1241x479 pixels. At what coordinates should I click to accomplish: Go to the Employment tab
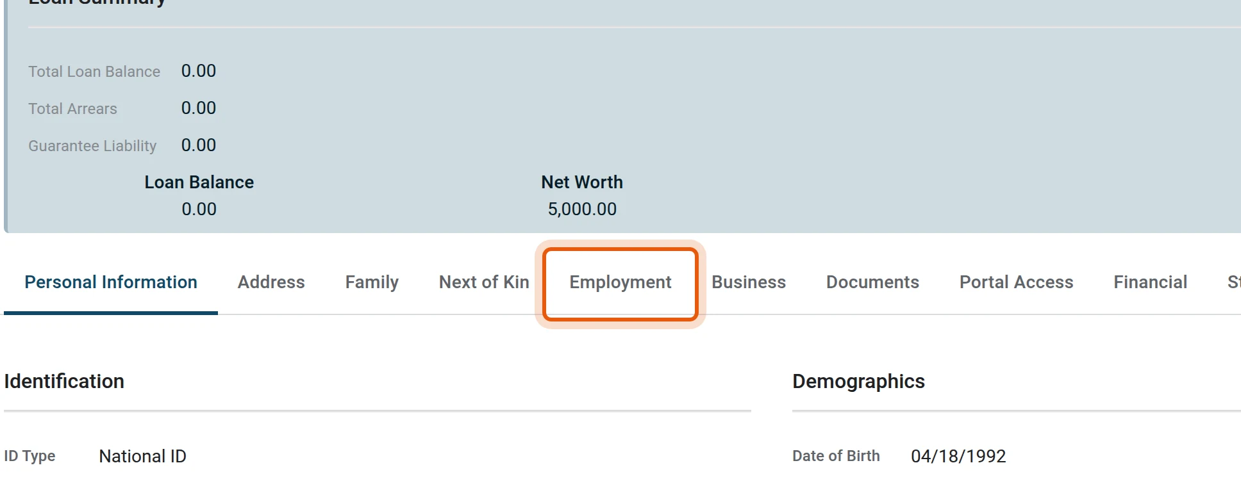click(x=620, y=282)
